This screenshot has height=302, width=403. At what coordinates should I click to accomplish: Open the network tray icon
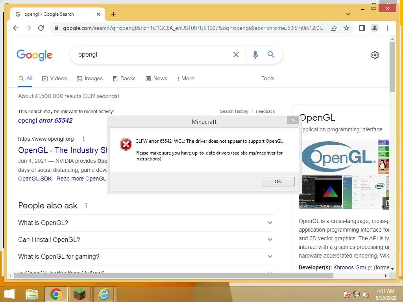point(356,295)
